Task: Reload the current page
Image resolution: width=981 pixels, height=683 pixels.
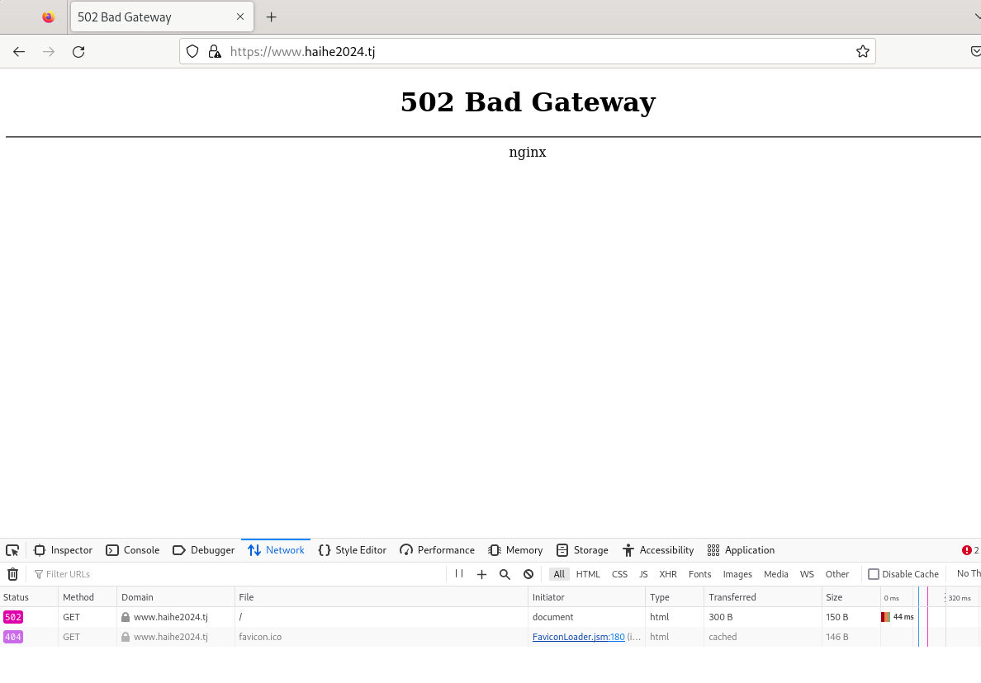Action: [x=78, y=52]
